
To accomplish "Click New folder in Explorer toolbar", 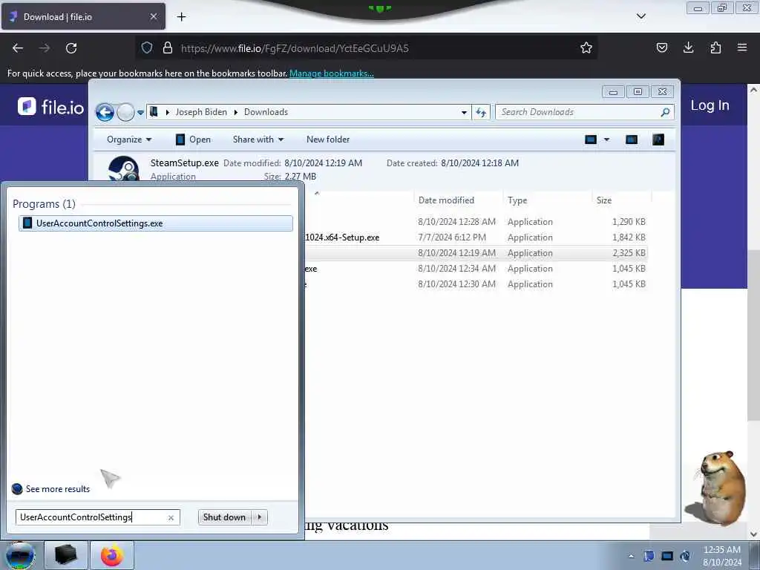I will (327, 140).
